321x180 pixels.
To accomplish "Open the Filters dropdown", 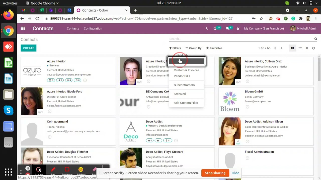I will [175, 48].
